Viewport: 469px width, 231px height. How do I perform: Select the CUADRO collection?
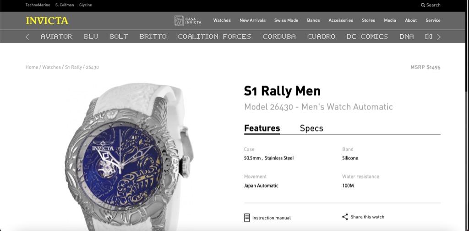tap(321, 37)
